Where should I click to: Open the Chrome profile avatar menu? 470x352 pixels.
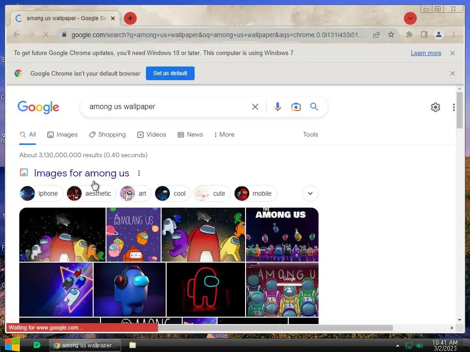click(x=439, y=35)
